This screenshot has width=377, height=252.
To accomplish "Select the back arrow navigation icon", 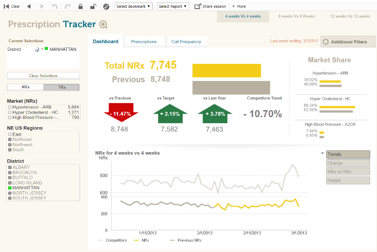I will 28,6.
